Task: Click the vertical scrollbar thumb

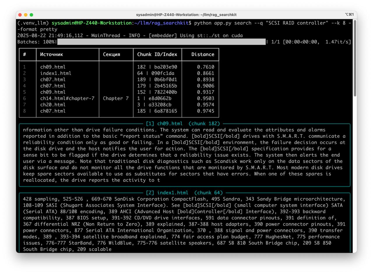Action: point(355,58)
